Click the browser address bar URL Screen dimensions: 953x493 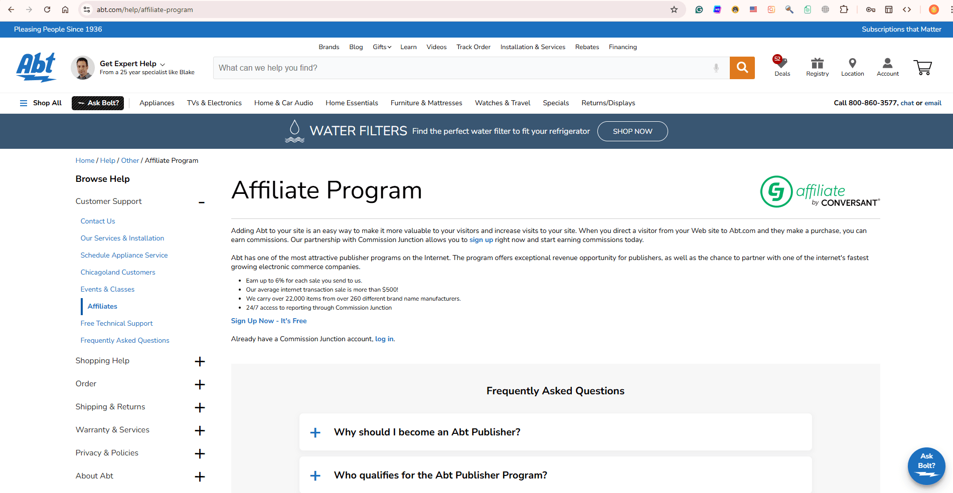tap(144, 10)
